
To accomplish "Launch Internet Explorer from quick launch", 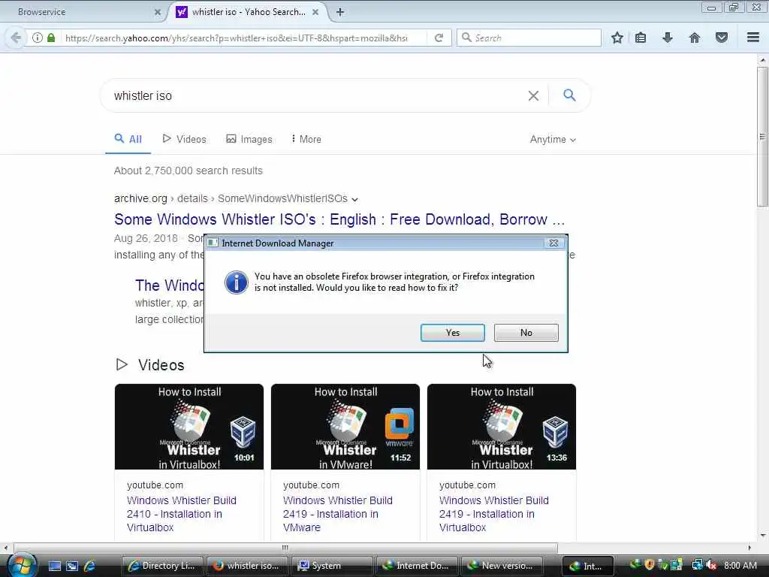I will pyautogui.click(x=89, y=566).
